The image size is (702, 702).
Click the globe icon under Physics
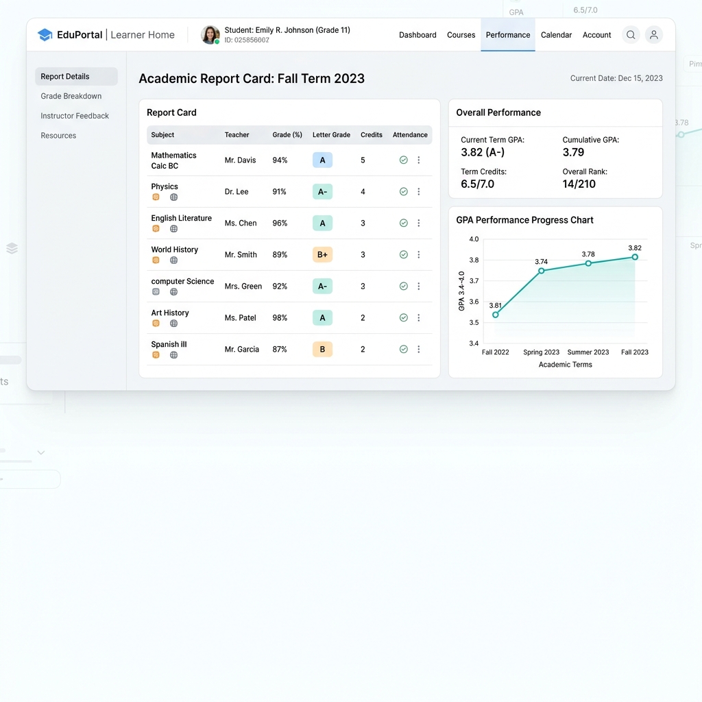click(173, 197)
